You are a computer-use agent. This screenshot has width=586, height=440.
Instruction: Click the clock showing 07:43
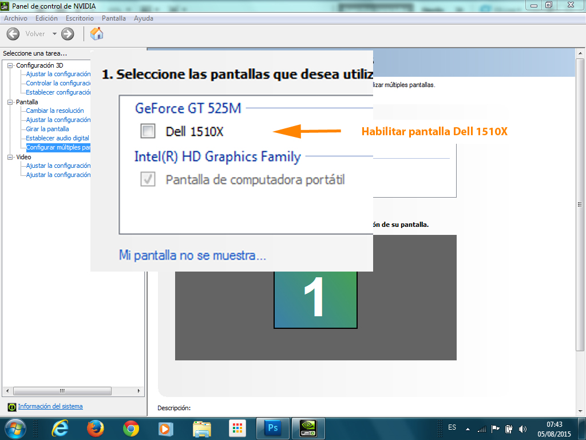coord(554,425)
